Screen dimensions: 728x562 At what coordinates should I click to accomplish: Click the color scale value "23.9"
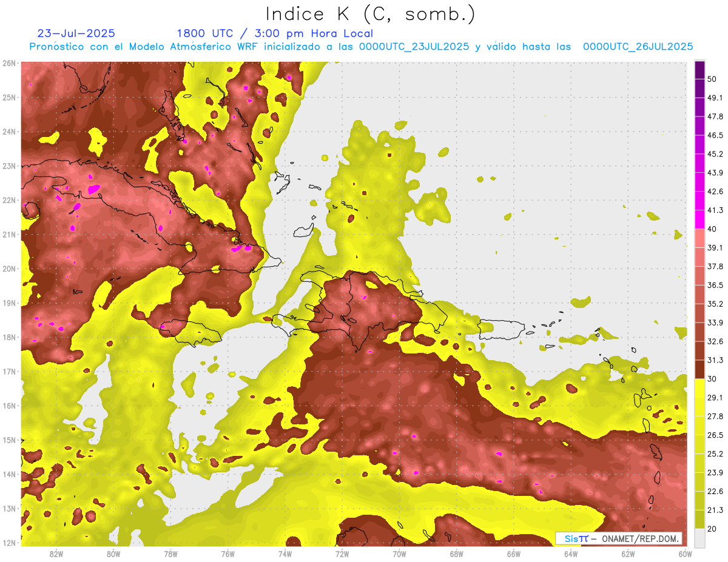715,472
